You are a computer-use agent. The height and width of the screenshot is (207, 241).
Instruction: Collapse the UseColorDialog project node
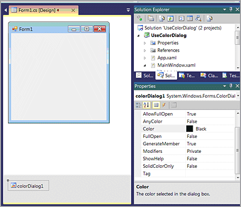(x=138, y=35)
